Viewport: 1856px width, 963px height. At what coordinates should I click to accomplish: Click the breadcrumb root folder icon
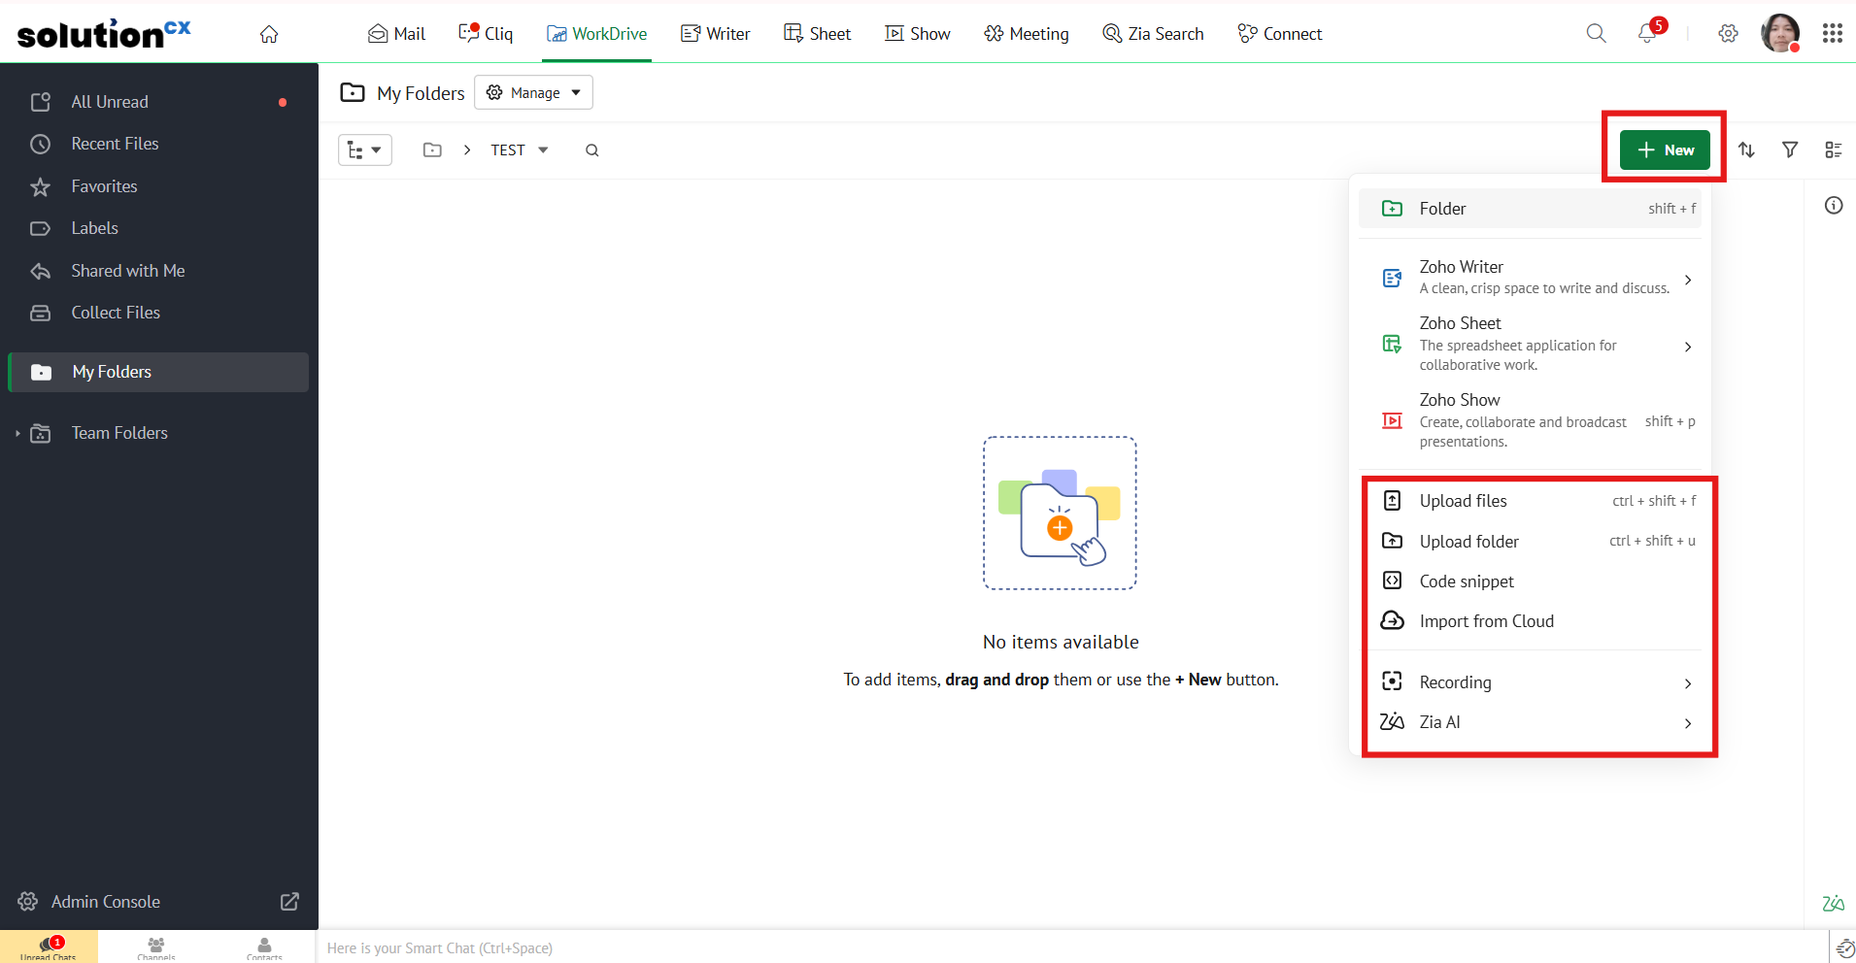point(432,149)
